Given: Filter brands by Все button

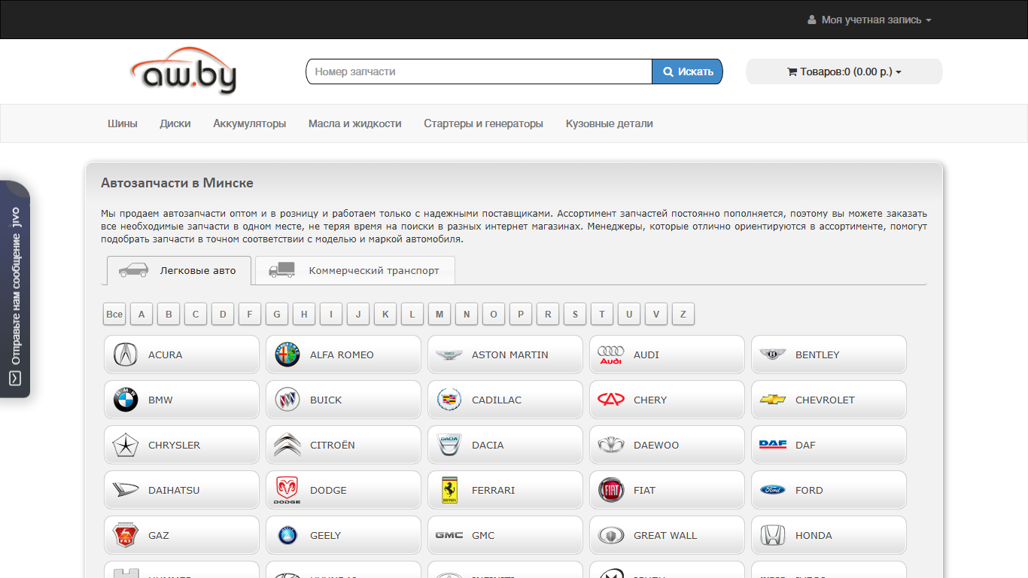Looking at the screenshot, I should [114, 314].
